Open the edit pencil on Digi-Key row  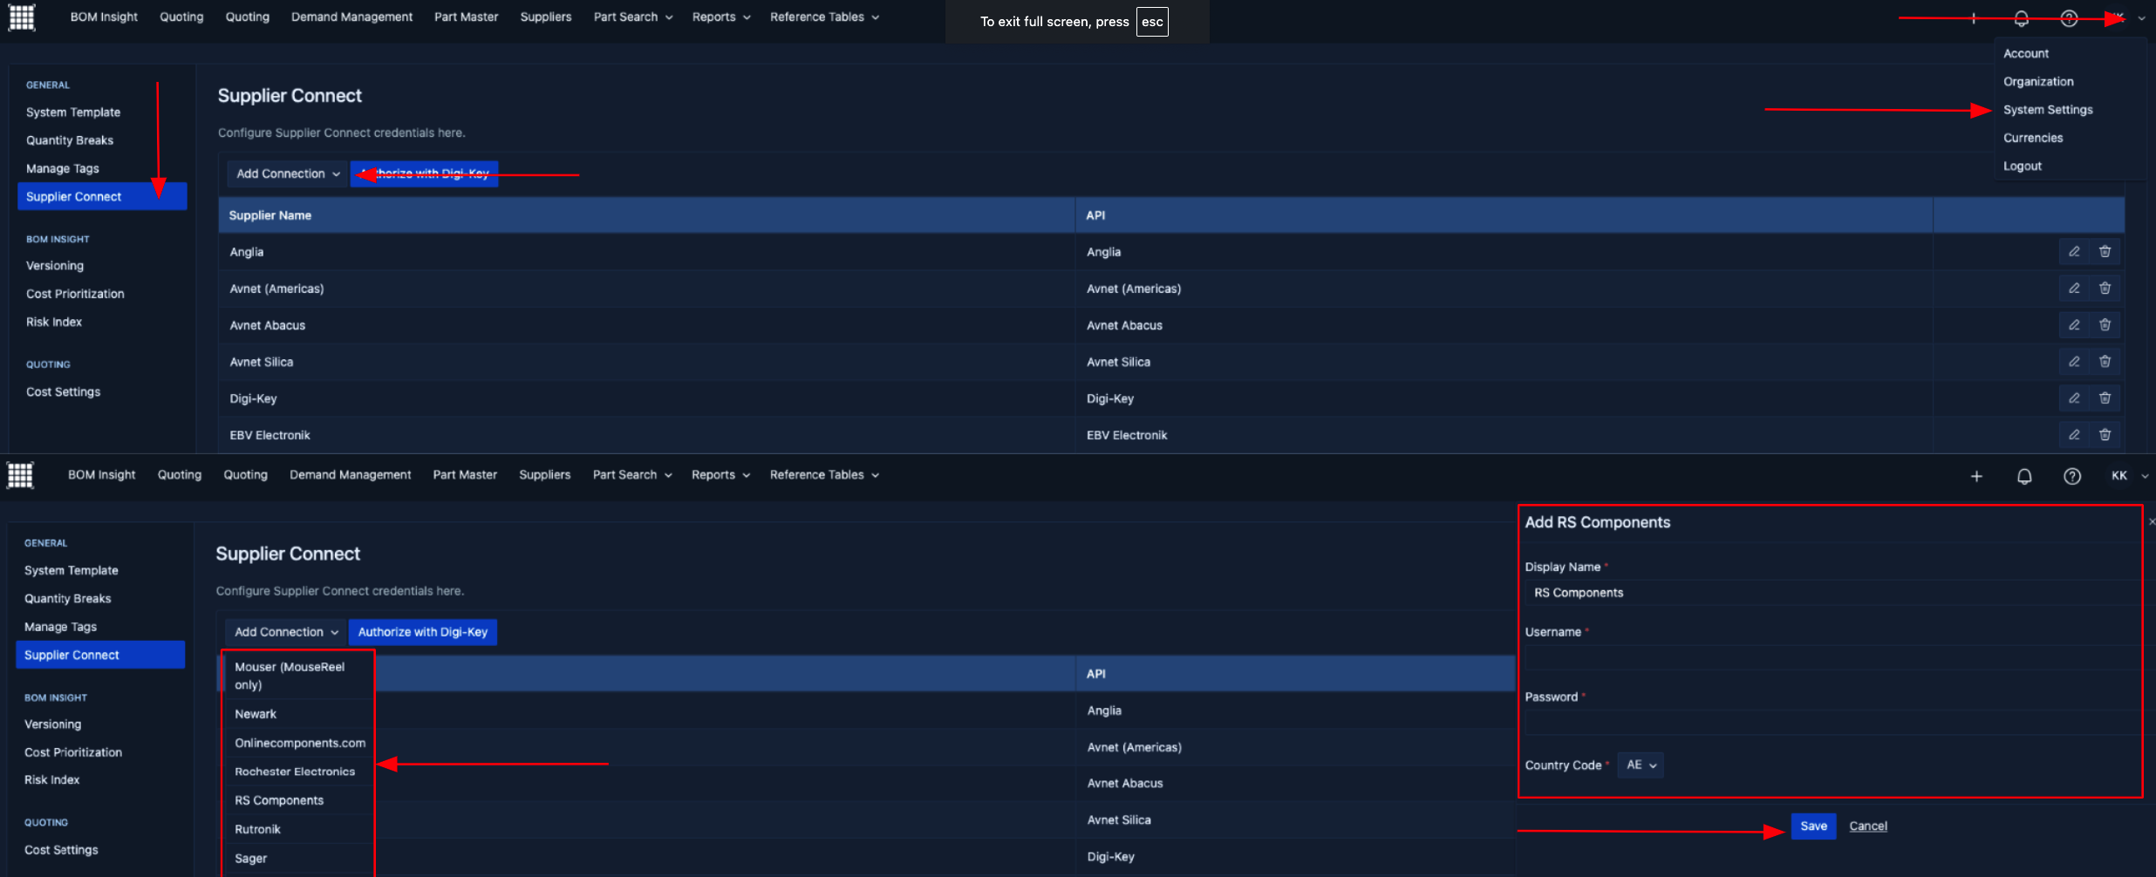2074,398
